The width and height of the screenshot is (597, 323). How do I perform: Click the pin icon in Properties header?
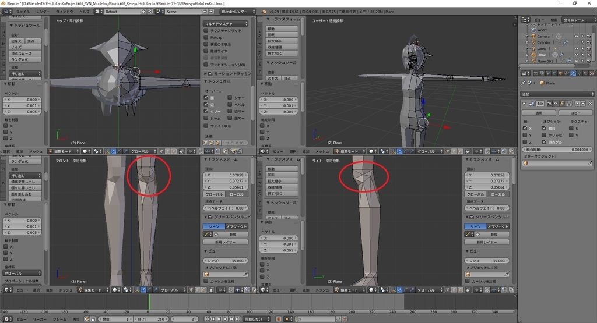pyautogui.click(x=524, y=83)
